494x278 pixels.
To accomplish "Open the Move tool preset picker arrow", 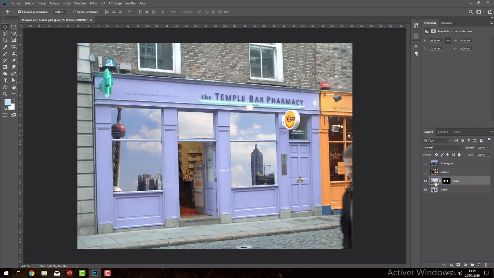I will click(13, 12).
